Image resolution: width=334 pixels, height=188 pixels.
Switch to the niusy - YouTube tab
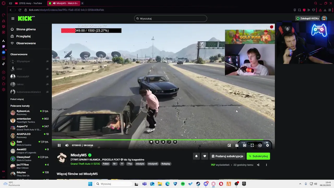pos(28,3)
